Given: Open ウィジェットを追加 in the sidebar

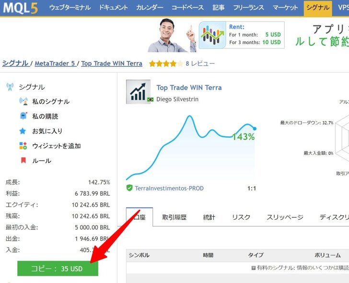Looking at the screenshot, I should click(57, 146).
